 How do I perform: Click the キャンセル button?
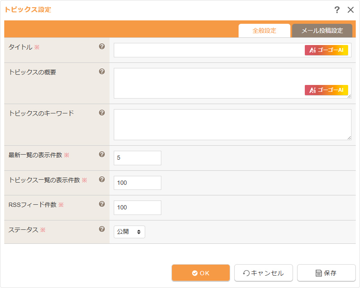pos(263,273)
